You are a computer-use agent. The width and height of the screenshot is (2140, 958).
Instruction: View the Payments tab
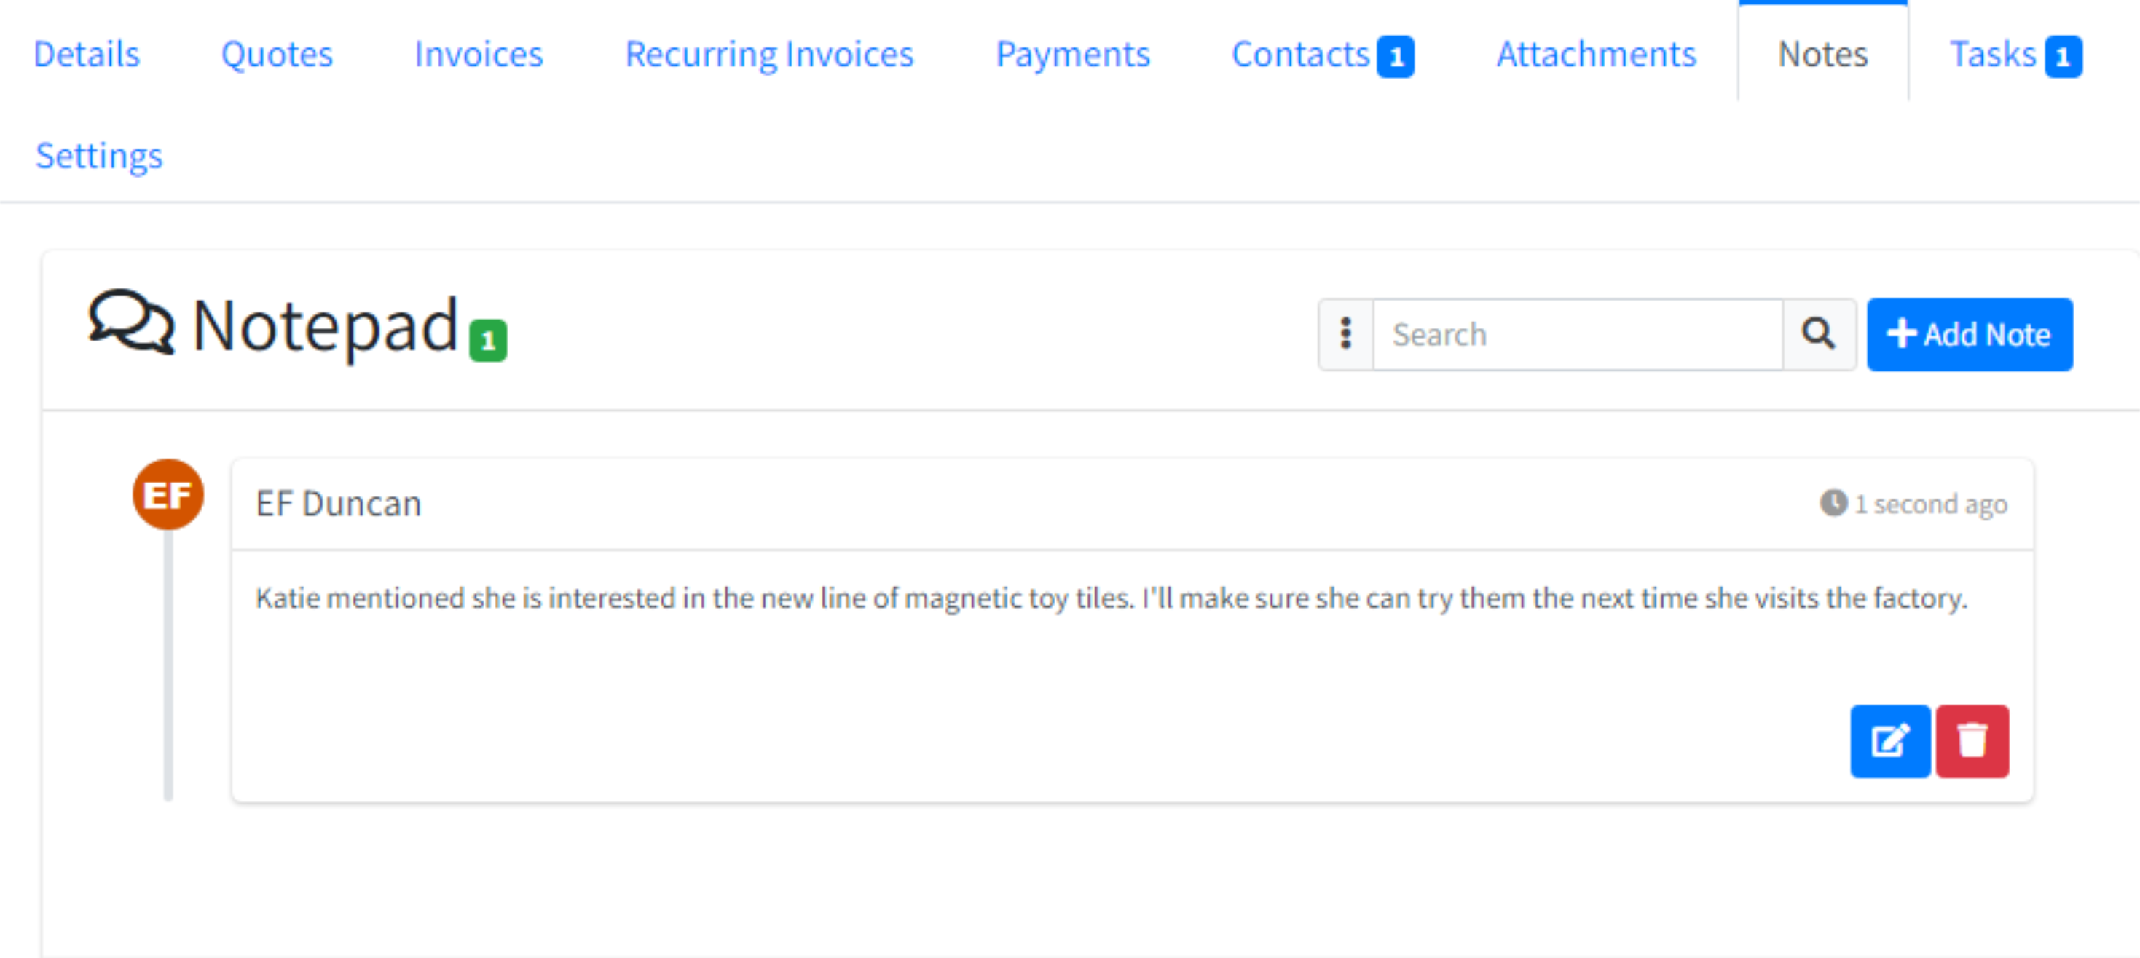(x=1072, y=55)
